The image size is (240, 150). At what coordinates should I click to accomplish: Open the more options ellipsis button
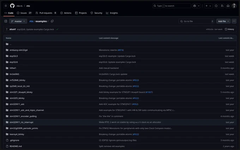pyautogui.click(x=234, y=21)
